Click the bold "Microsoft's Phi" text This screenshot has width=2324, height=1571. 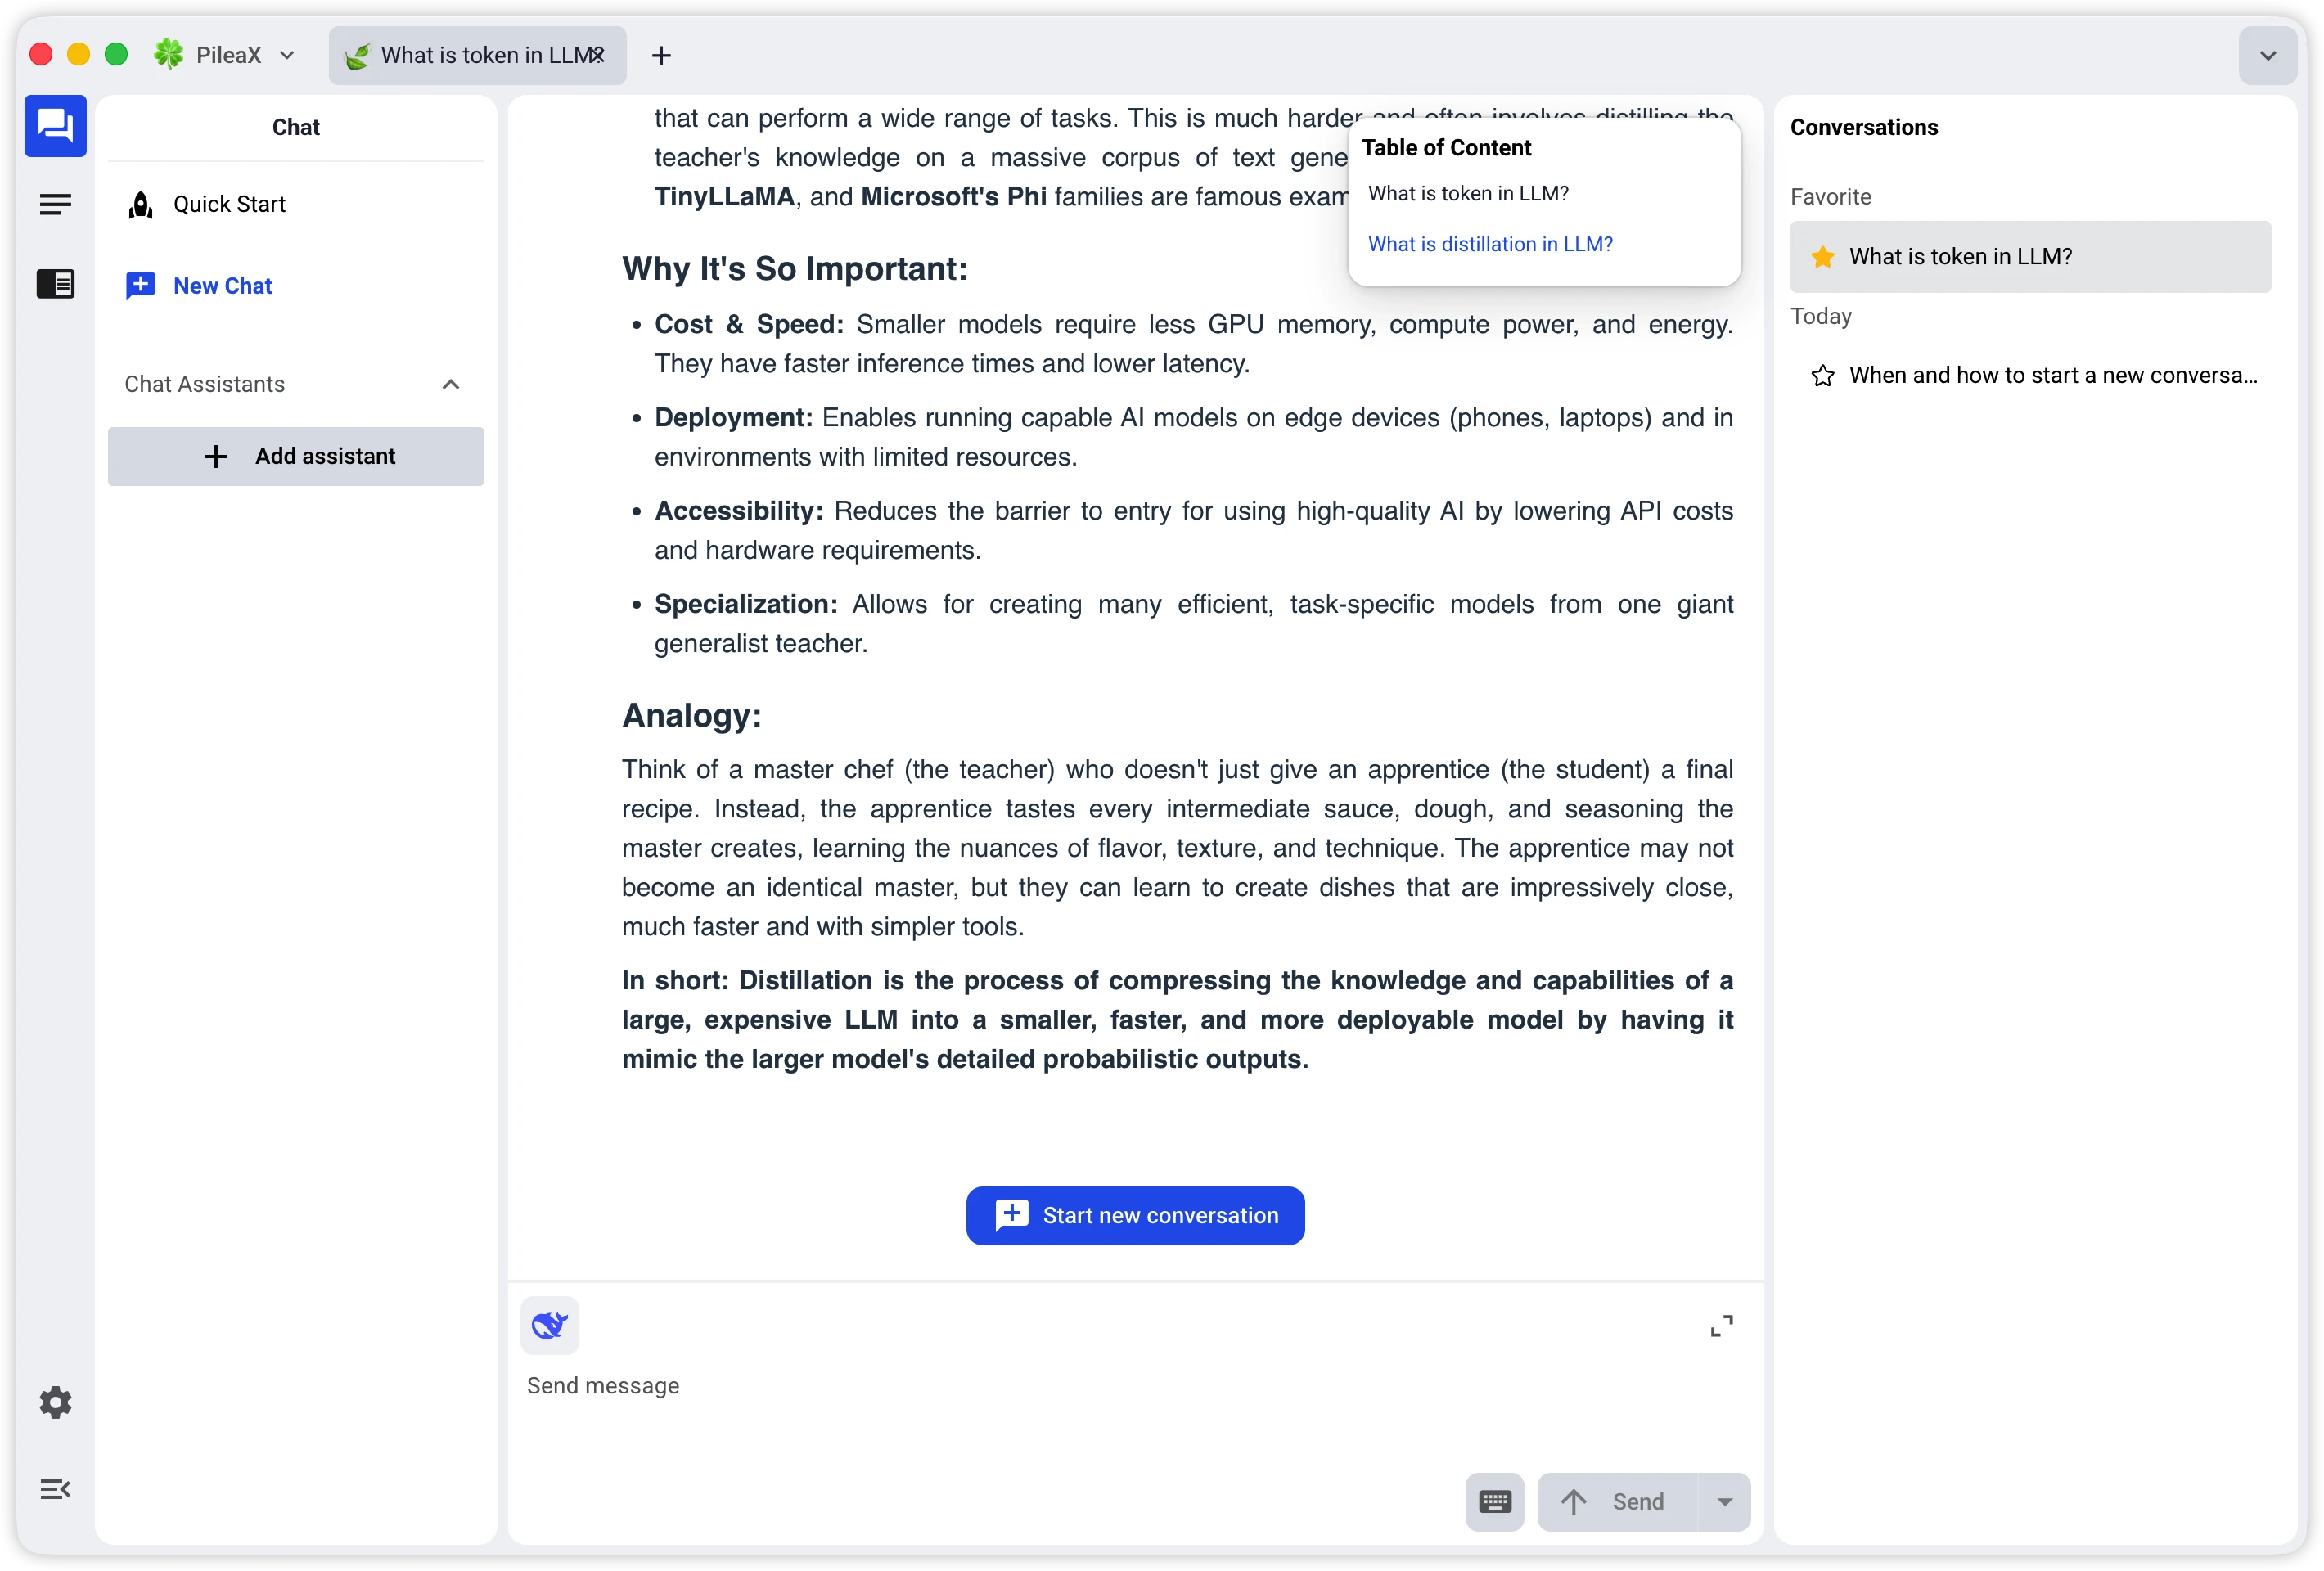pos(954,197)
